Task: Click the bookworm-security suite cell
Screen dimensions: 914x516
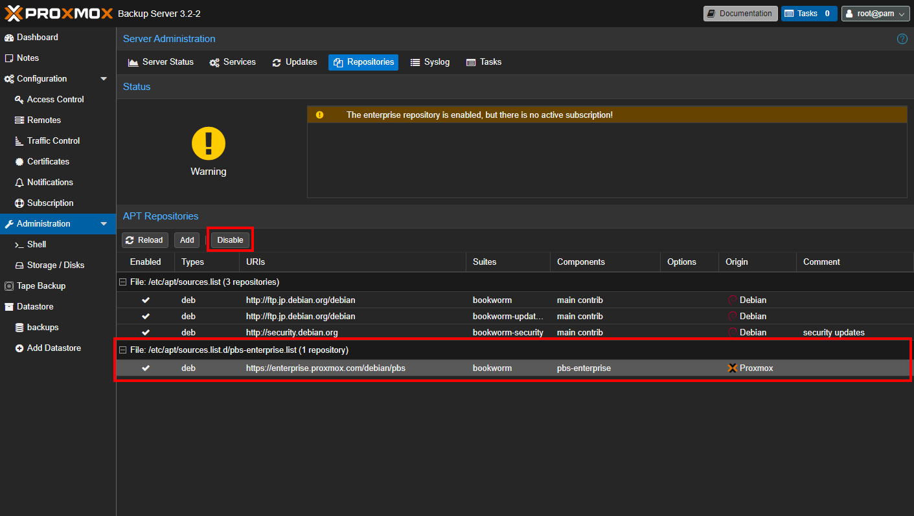Action: pyautogui.click(x=508, y=333)
